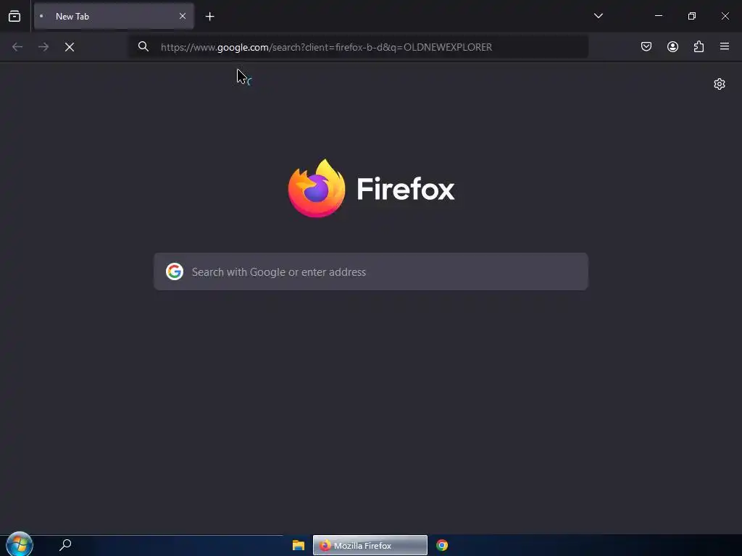Expand the list all tabs chevron
This screenshot has width=742, height=556.
tap(598, 16)
